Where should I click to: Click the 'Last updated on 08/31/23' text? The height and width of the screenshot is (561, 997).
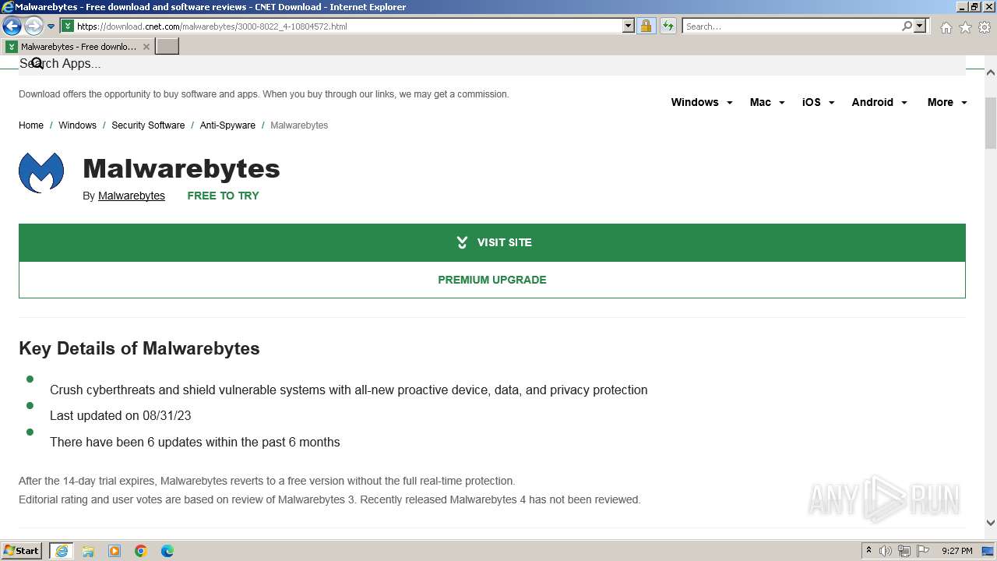(121, 416)
